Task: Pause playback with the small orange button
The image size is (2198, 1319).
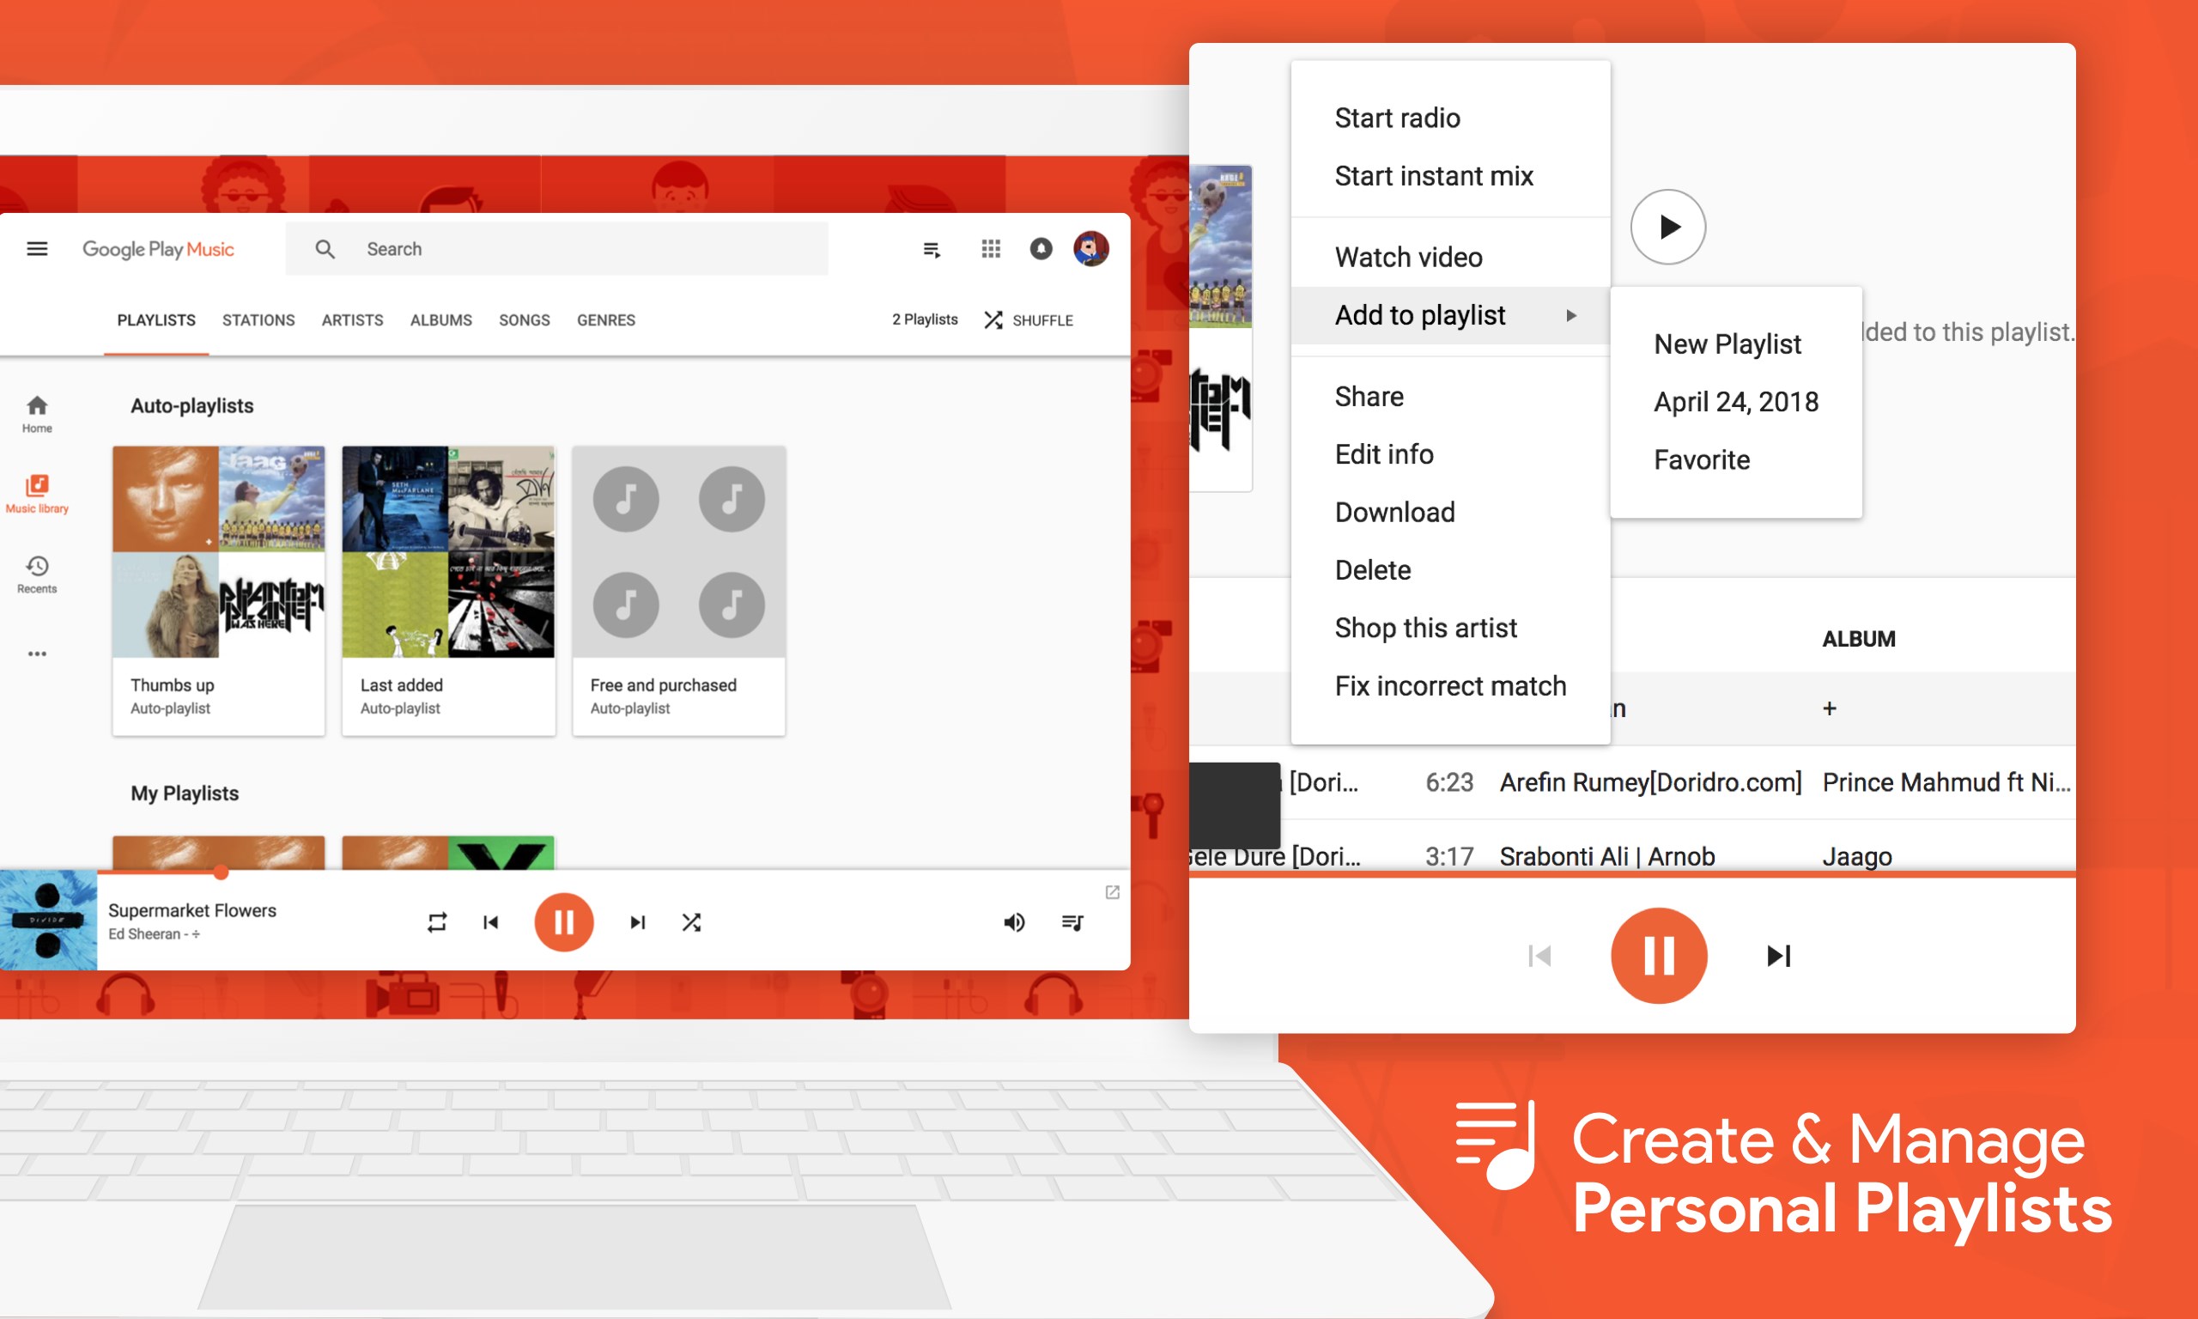Action: pyautogui.click(x=563, y=922)
